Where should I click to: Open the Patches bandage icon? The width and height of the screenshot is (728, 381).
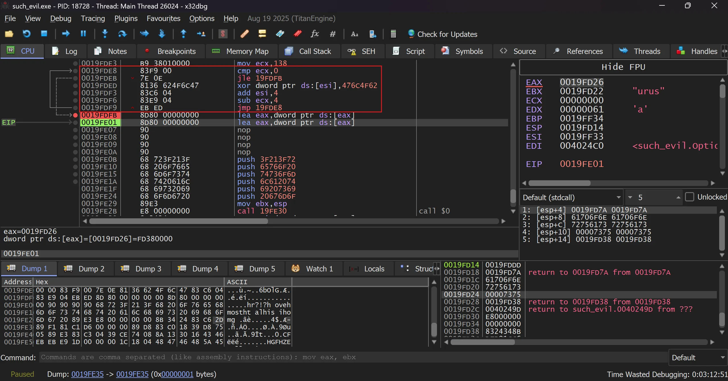coord(244,34)
